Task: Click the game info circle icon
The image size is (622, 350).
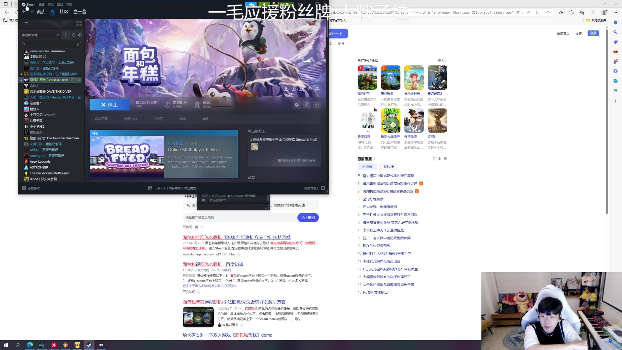Action: point(307,105)
